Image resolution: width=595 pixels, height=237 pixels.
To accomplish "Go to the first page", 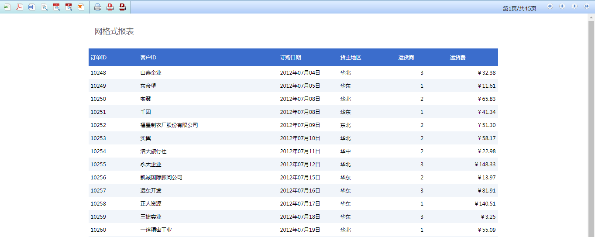I will pyautogui.click(x=550, y=6).
